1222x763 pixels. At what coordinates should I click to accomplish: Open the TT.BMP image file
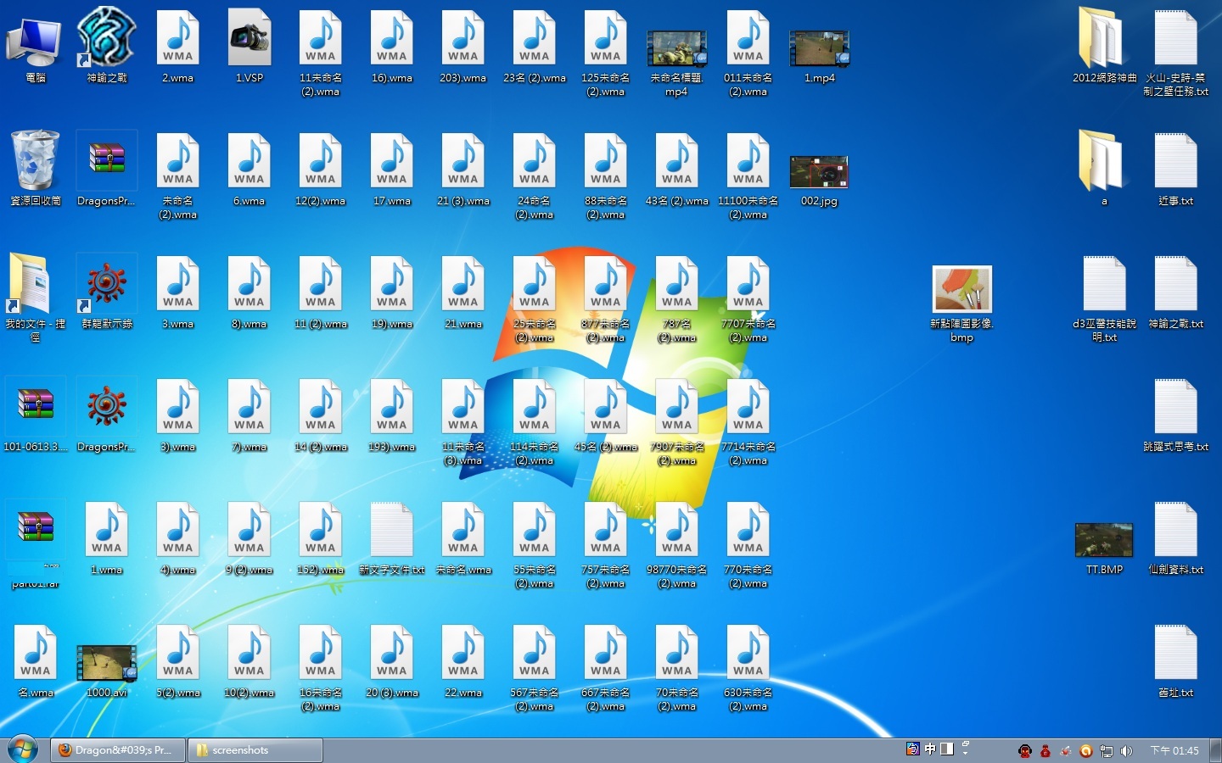(1104, 549)
